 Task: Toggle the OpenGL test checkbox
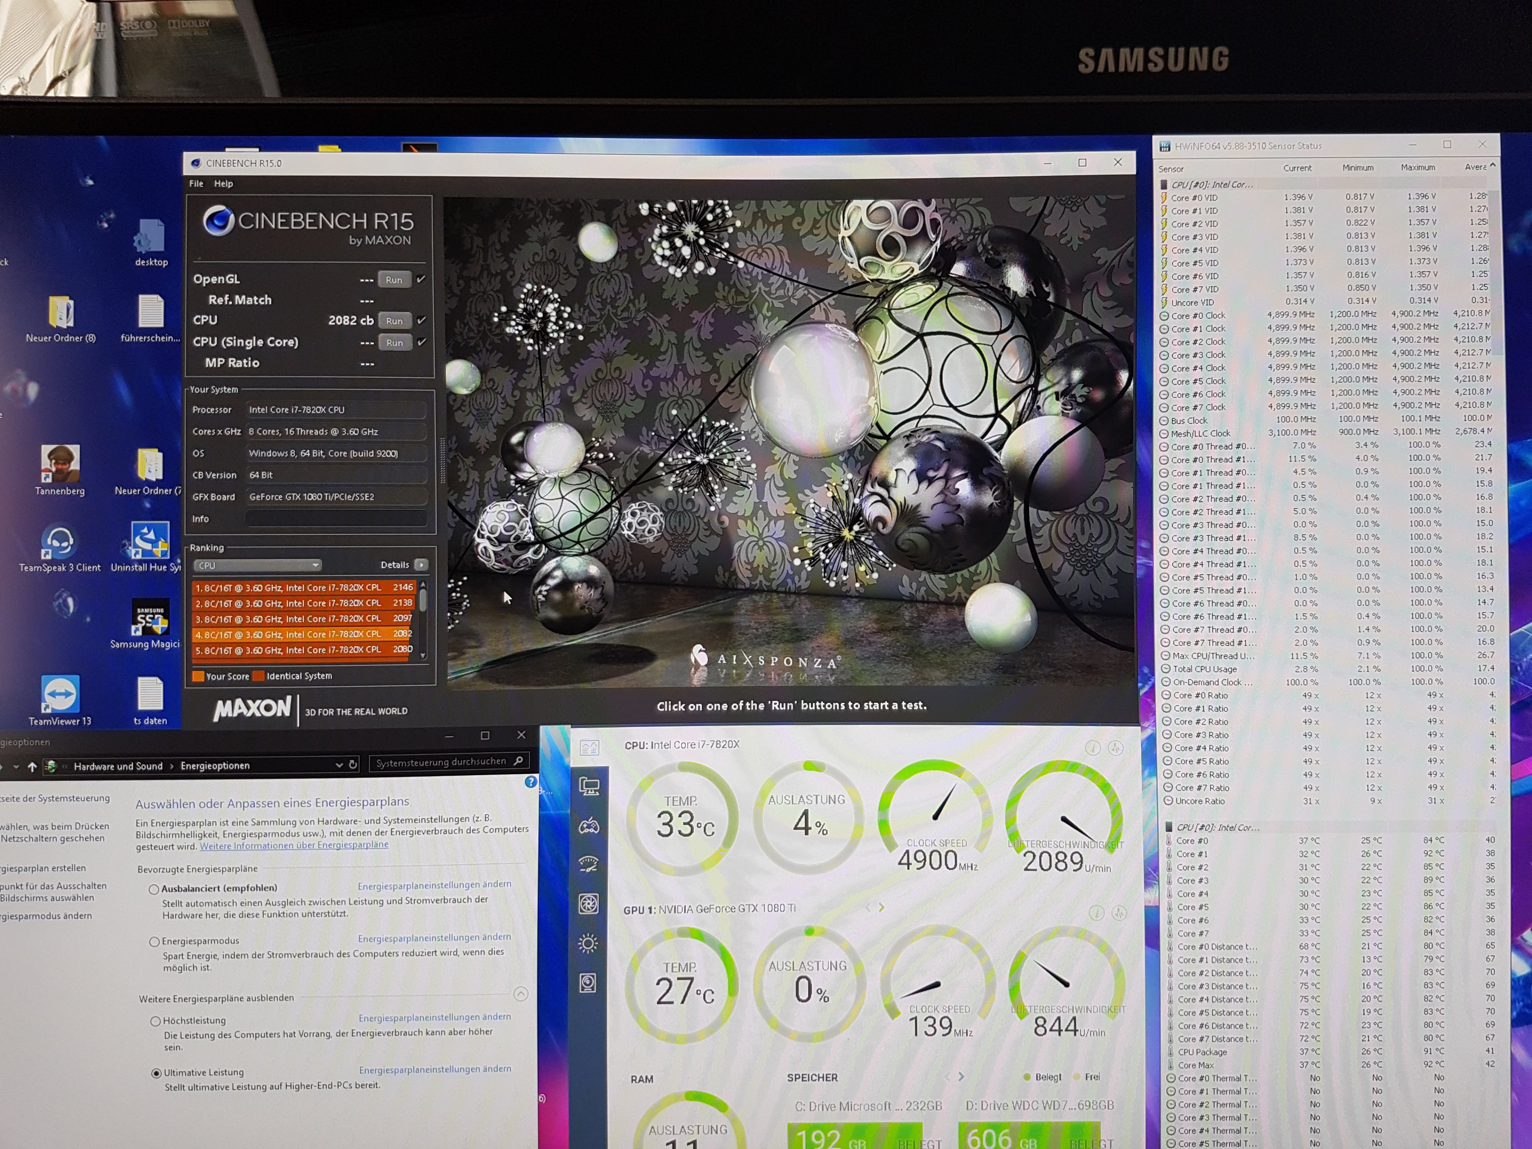(x=421, y=279)
